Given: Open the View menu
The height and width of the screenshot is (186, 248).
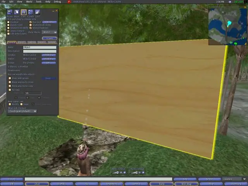Looking at the screenshot, I should tap(20, 2).
